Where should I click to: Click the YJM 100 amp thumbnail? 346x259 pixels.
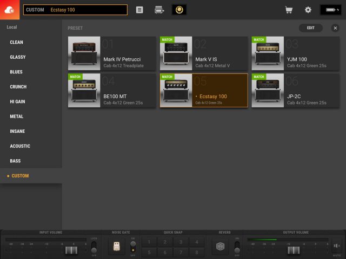click(x=268, y=53)
